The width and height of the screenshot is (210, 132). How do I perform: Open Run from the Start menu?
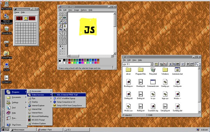pos(16,118)
